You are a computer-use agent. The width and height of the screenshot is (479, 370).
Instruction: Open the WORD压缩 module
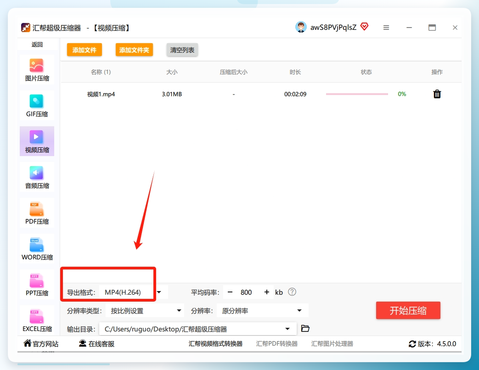[37, 248]
